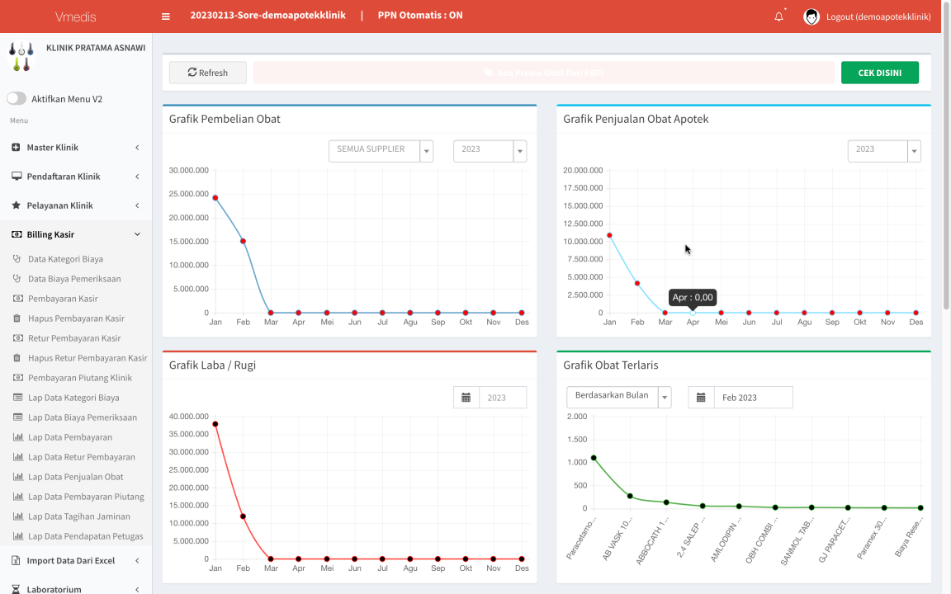Click the green CEK DISINI button

pyautogui.click(x=879, y=73)
